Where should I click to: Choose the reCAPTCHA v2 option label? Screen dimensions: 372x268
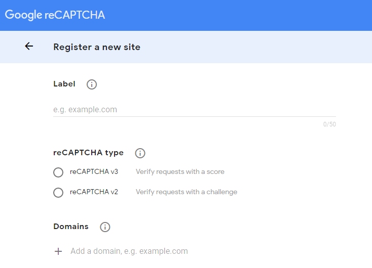pos(94,192)
